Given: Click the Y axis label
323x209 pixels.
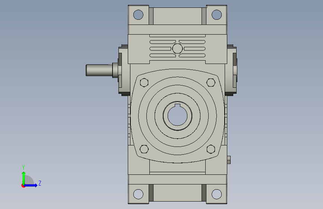Looking at the screenshot, I should tap(23, 167).
